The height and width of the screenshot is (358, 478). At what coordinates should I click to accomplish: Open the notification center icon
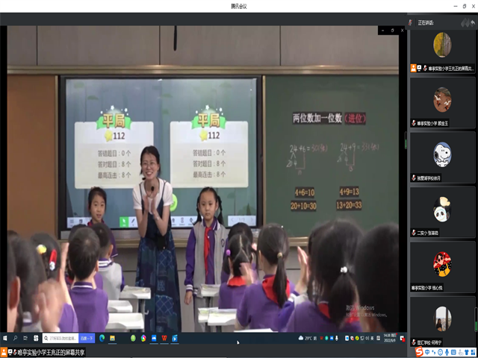(x=403, y=338)
